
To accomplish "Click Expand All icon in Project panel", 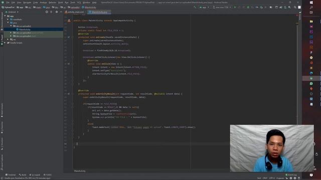I will pyautogui.click(x=51, y=12).
